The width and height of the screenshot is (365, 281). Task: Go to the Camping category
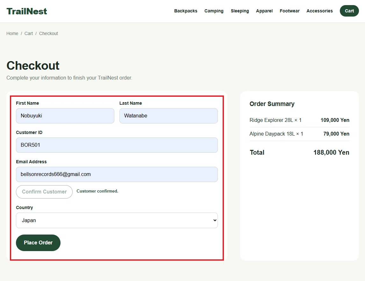point(214,11)
